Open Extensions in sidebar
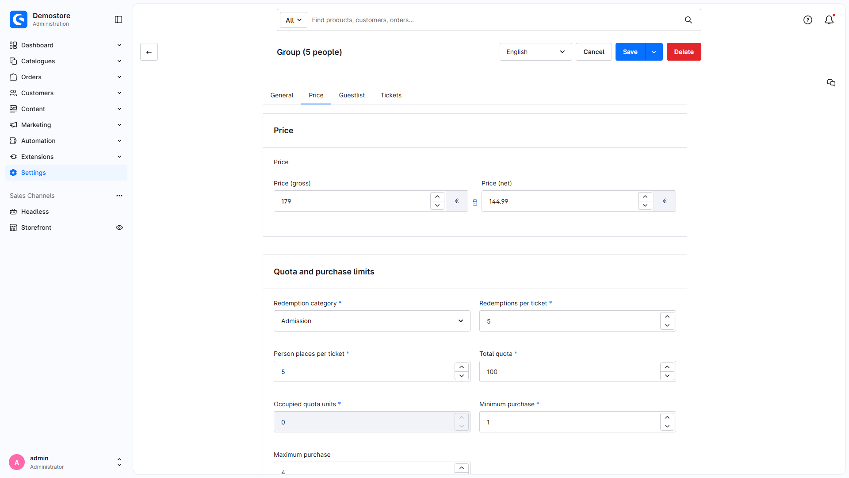Screen dimensions: 849x478 point(66,157)
